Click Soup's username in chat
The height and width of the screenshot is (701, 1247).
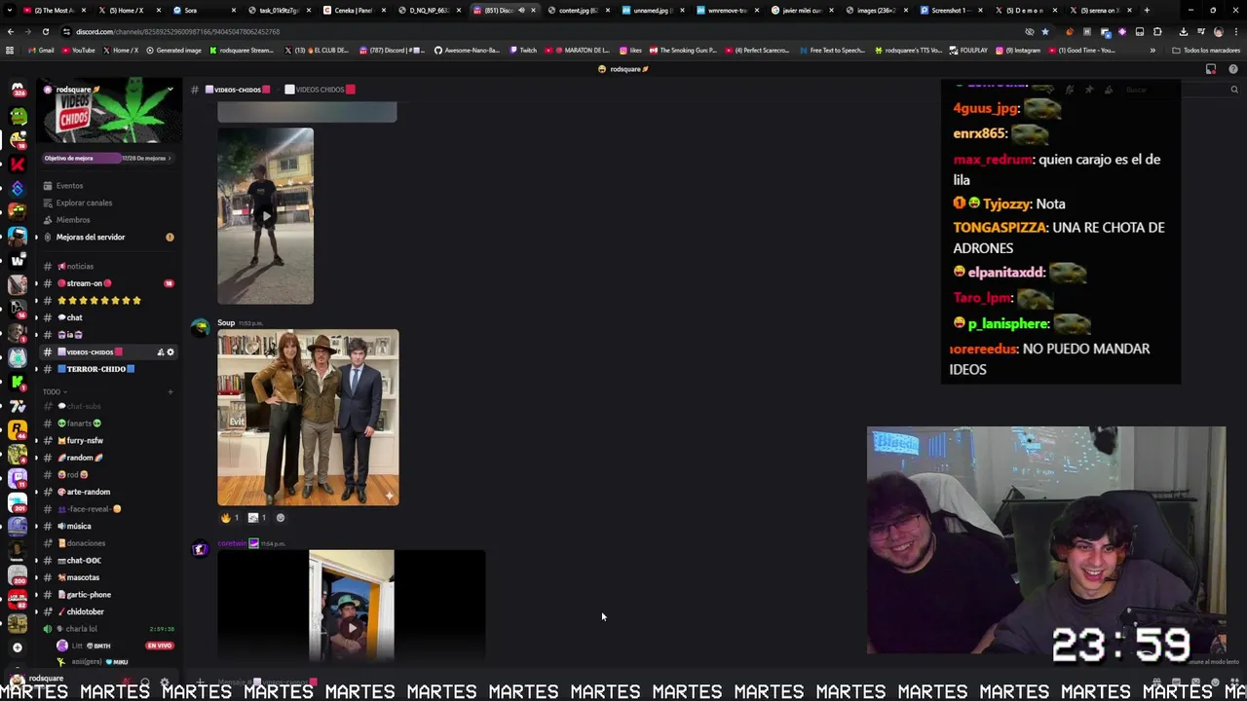(226, 322)
